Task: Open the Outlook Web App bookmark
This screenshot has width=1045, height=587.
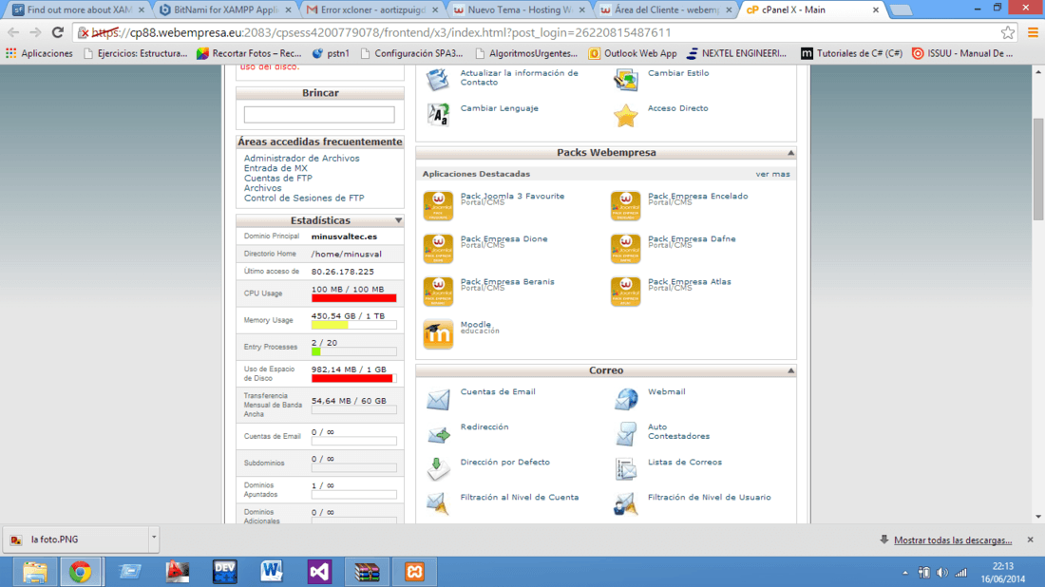Action: [633, 53]
